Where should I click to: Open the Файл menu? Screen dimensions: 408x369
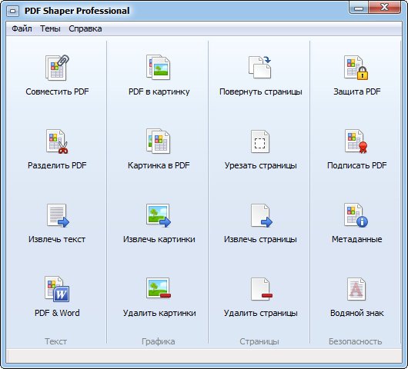(22, 28)
